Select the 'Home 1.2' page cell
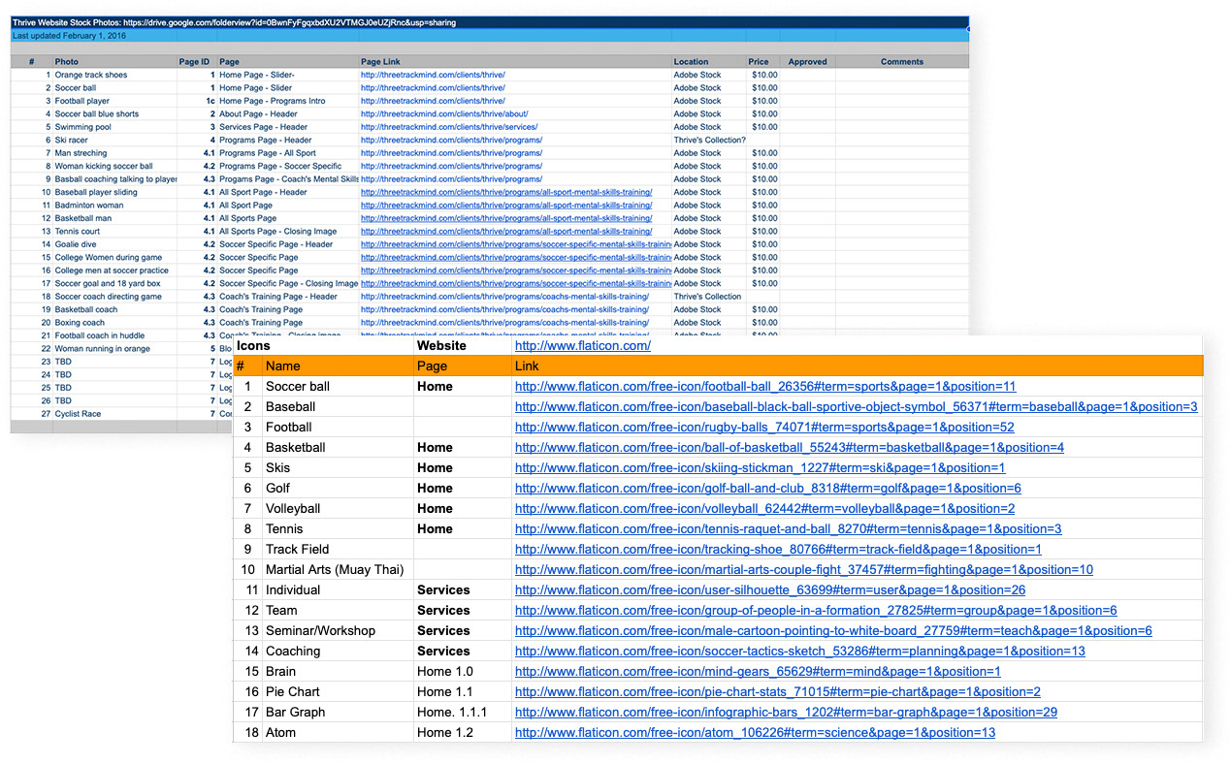 click(463, 732)
